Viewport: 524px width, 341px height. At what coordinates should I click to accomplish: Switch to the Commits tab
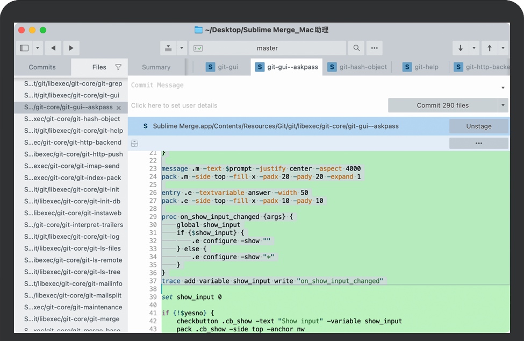coord(42,67)
